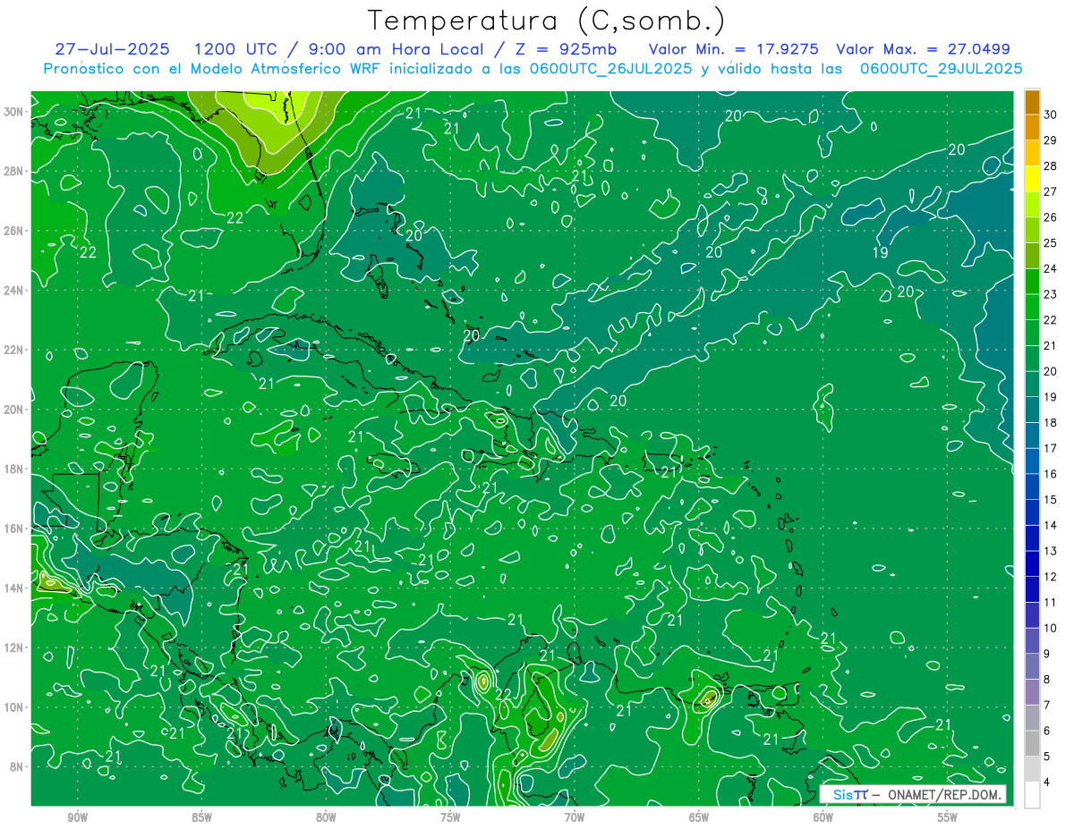The height and width of the screenshot is (829, 1074).
Task: Click the legend value "30"
Action: (1051, 114)
